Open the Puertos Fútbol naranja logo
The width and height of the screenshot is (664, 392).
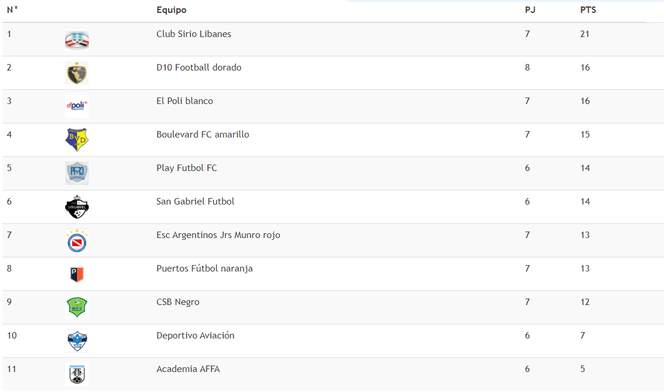pos(77,274)
